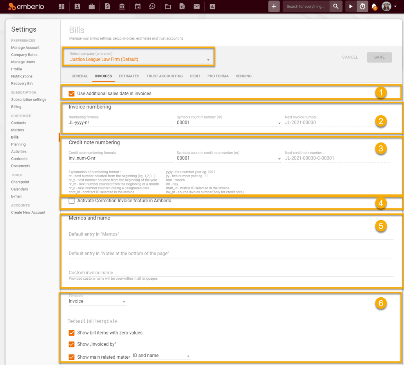Select the briefcase Matters icon
This screenshot has width=404, height=365.
pos(92,6)
